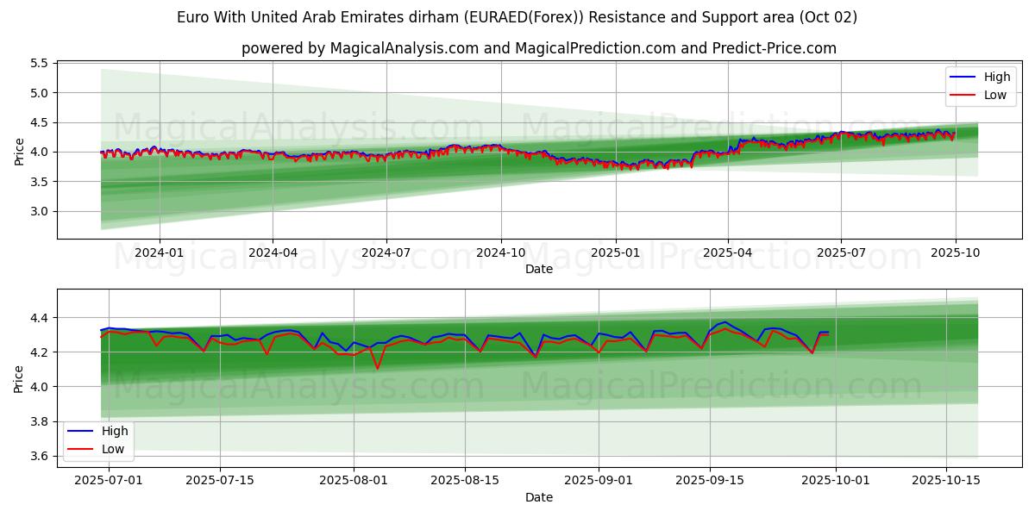1035x517 pixels.
Task: Click the 5.5 price tick on top chart
Action: [38, 64]
